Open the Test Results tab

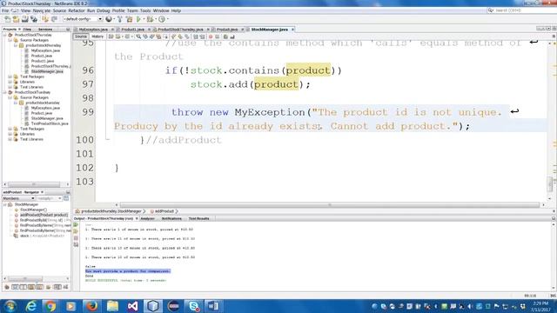pos(198,218)
